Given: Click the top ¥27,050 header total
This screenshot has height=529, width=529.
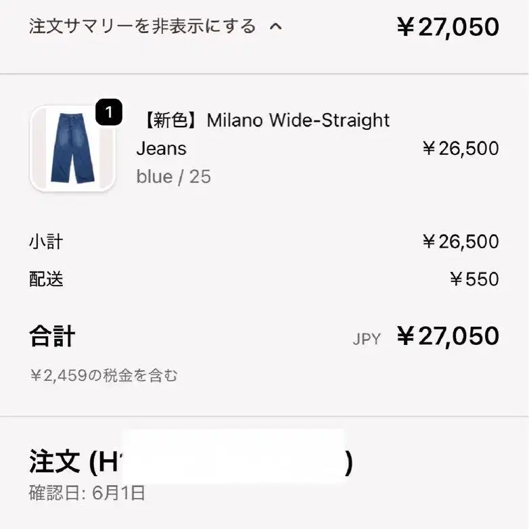Looking at the screenshot, I should (447, 27).
